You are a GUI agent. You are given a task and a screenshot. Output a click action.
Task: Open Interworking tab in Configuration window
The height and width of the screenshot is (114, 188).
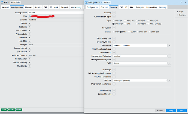click(x=151, y=7)
